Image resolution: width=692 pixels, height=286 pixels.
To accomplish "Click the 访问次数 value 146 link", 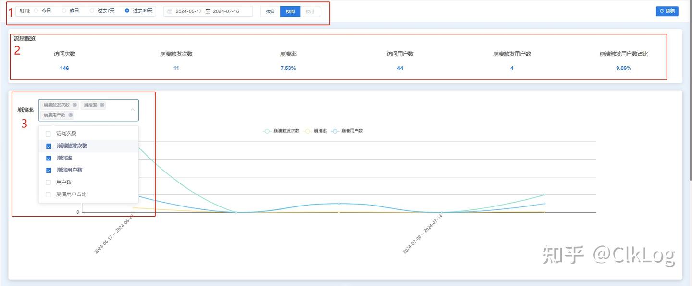I will click(64, 68).
